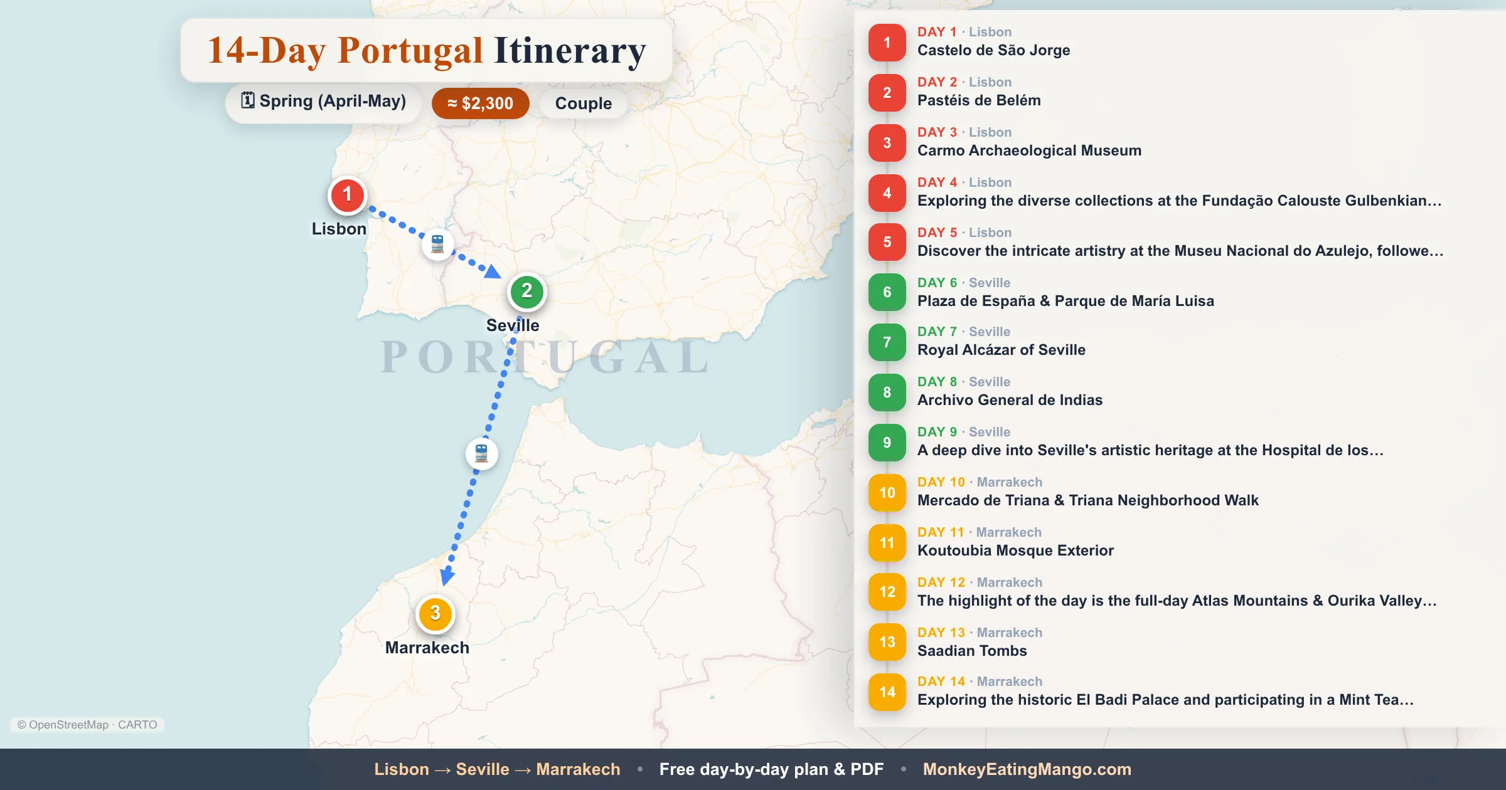Click the Atlas Mountains & Ourika Valley entry

[1177, 601]
